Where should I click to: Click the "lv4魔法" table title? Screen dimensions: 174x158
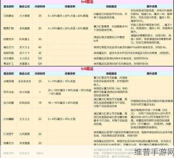tap(87, 2)
